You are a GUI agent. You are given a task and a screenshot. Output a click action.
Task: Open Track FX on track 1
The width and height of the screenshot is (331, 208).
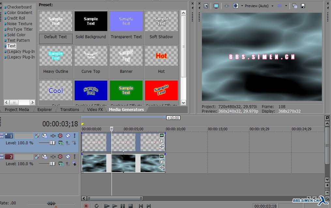53,136
